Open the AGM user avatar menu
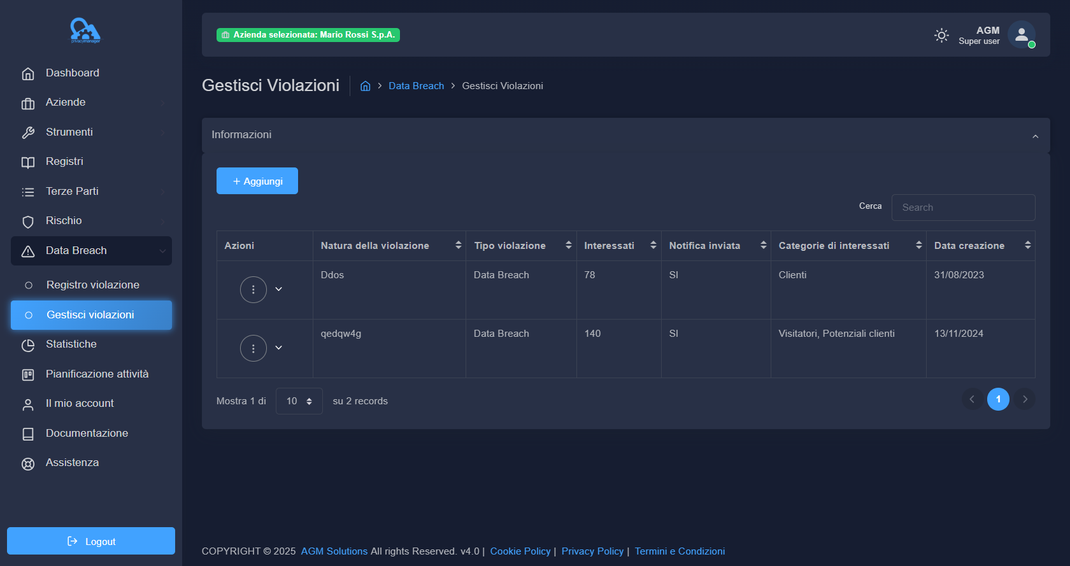The image size is (1070, 566). pyautogui.click(x=1021, y=35)
